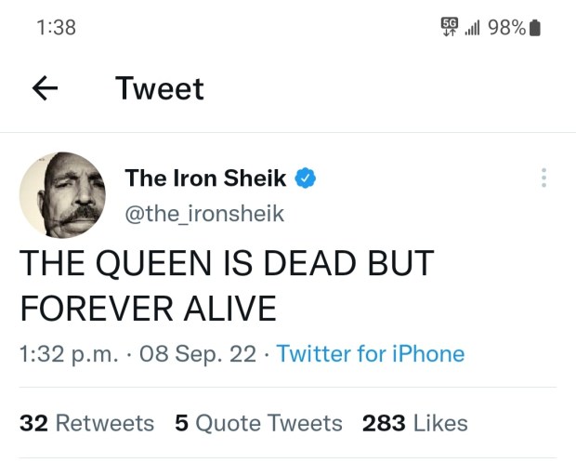Show the 283 Likes list
This screenshot has height=462, width=576.
(x=414, y=423)
